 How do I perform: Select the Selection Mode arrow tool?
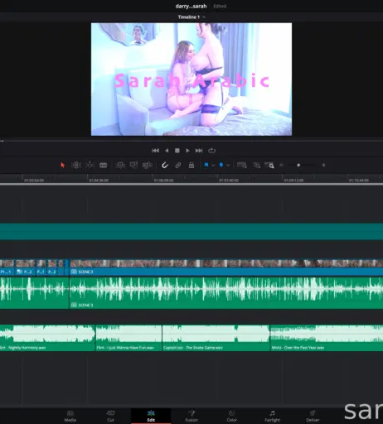point(62,165)
